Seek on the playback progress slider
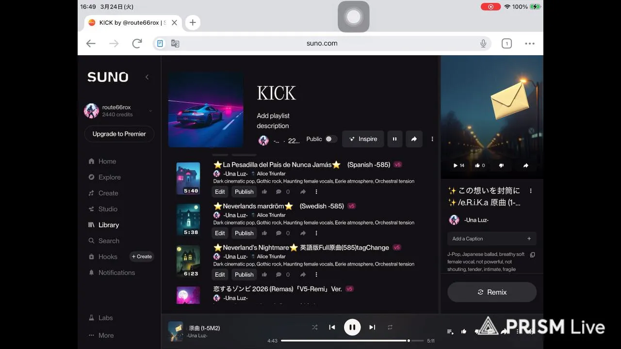621x349 pixels. coord(352,341)
